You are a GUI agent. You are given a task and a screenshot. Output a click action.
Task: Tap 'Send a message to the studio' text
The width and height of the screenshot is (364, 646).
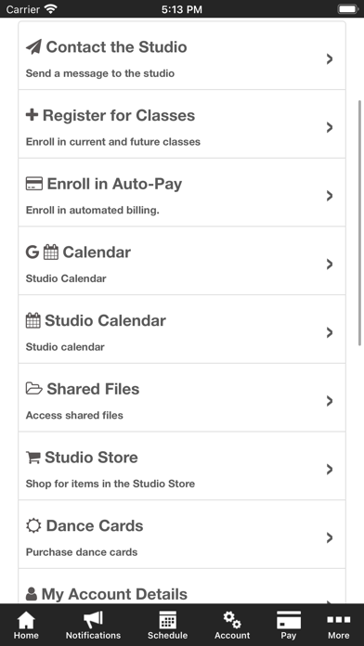tap(100, 73)
